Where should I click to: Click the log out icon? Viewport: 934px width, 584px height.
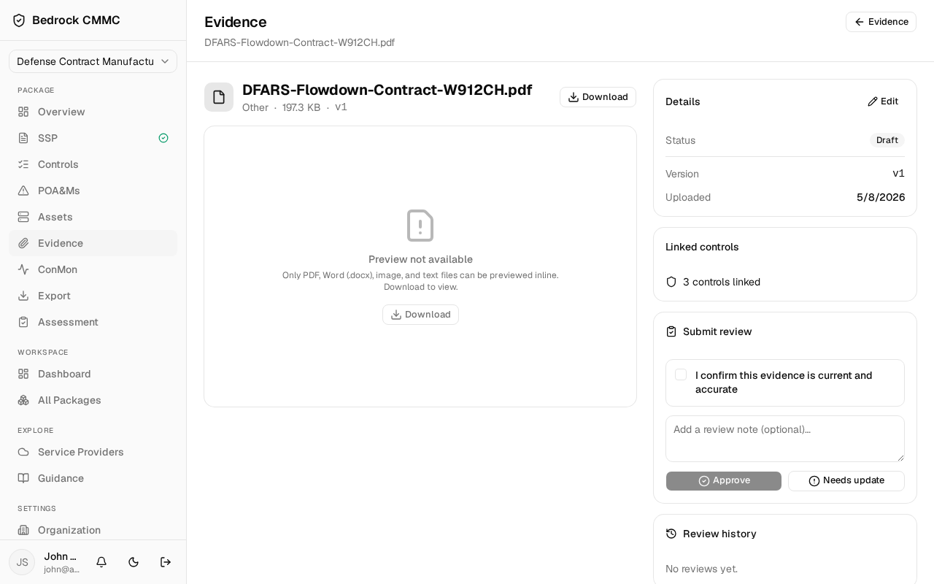(x=166, y=562)
